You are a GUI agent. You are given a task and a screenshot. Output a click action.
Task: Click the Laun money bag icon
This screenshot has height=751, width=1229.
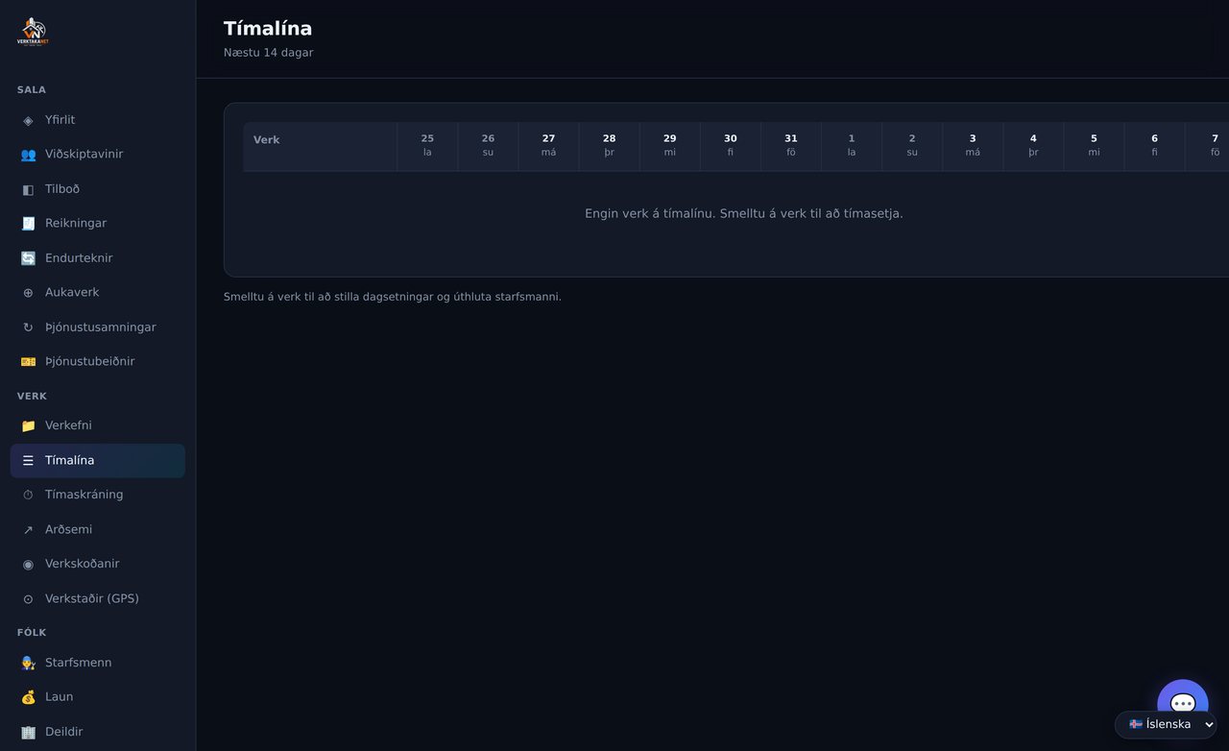click(x=28, y=697)
